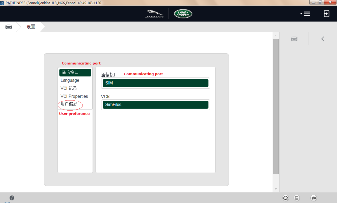Select the VCI Properties settings entry
The height and width of the screenshot is (203, 337).
(x=74, y=96)
